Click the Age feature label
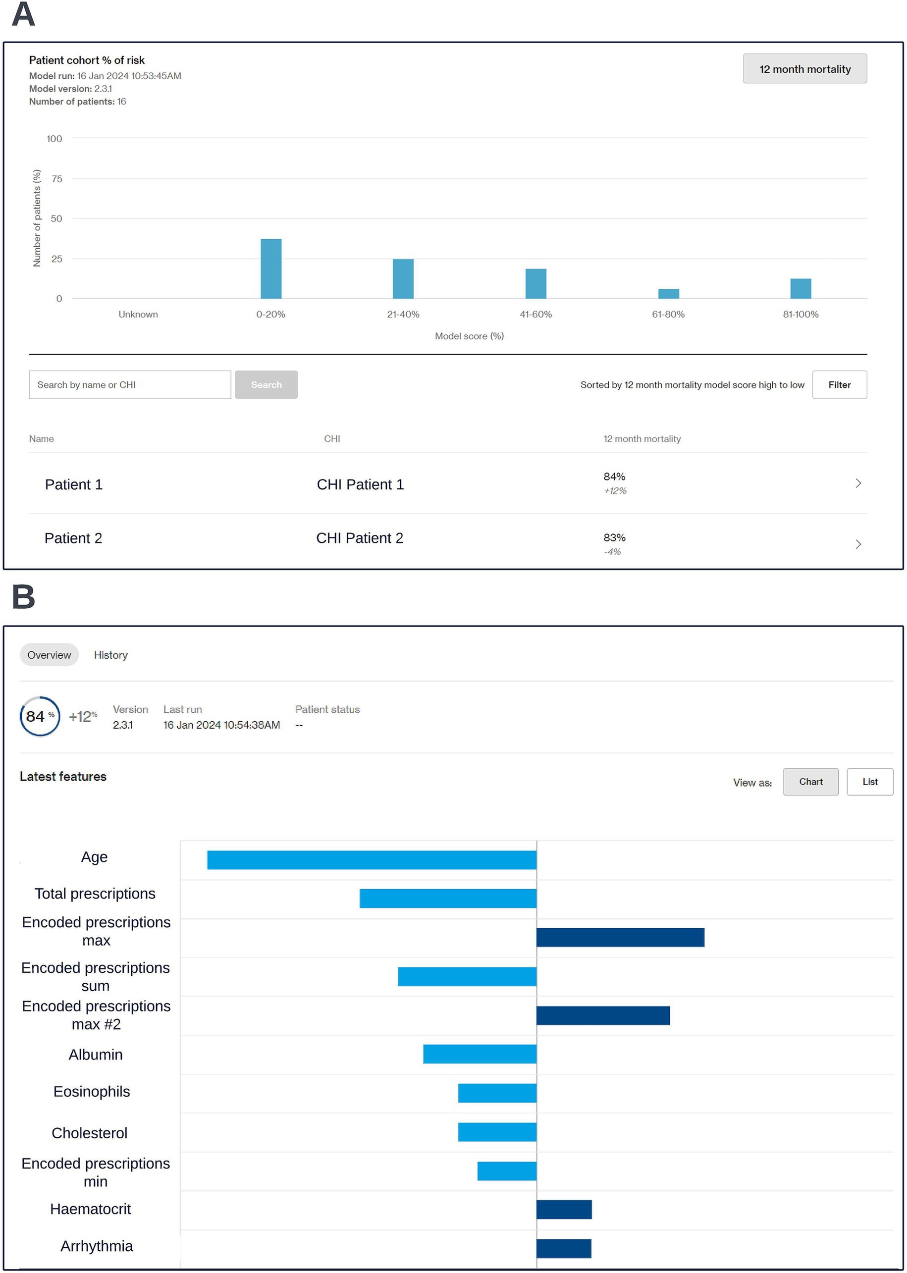Screen dimensions: 907x1273 (94, 857)
